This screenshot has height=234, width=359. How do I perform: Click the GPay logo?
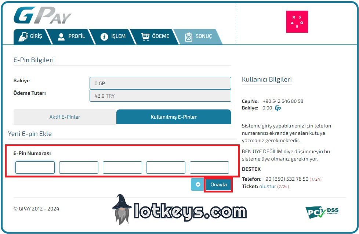point(43,15)
